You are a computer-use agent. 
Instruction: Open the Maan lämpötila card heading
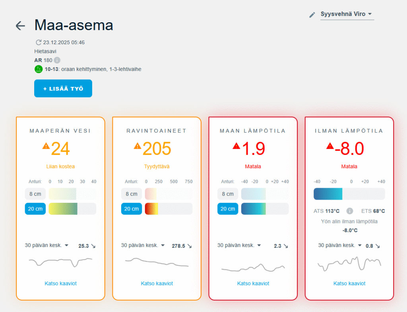[253, 131]
